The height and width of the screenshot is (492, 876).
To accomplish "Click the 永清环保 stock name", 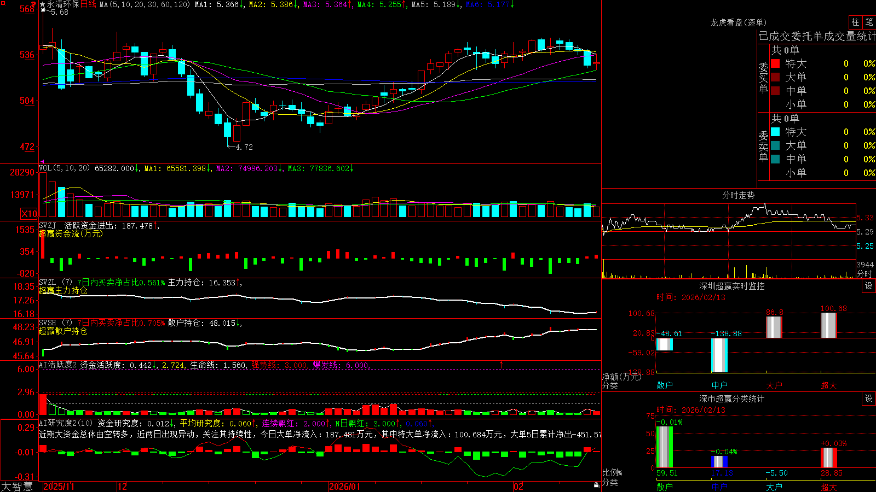I will click(x=63, y=4).
